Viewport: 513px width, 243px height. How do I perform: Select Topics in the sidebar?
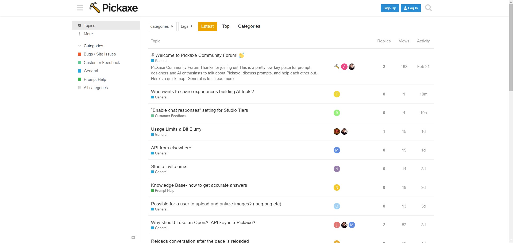(106, 25)
